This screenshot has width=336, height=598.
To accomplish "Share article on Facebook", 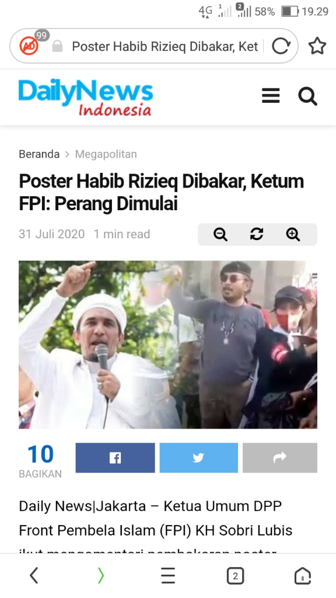I will click(115, 458).
